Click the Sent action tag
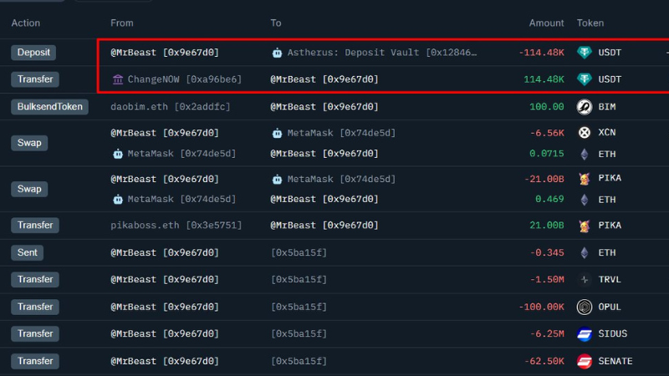 28,252
